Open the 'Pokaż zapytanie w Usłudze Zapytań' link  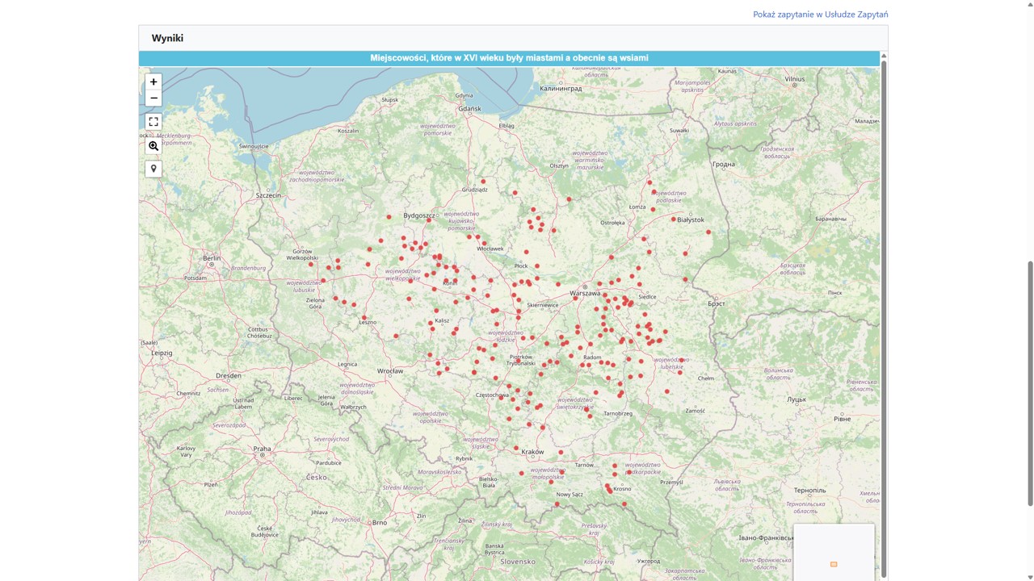(x=820, y=15)
